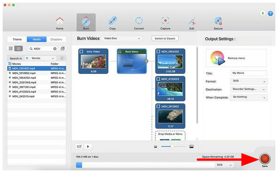Click the Switch to Classic button
Image resolution: width=278 pixels, height=173 pixels.
165,38
